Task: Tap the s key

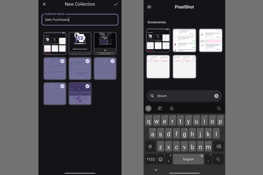Action: [x=160, y=134]
